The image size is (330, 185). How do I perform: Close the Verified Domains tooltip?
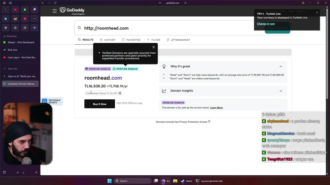[x=154, y=47]
